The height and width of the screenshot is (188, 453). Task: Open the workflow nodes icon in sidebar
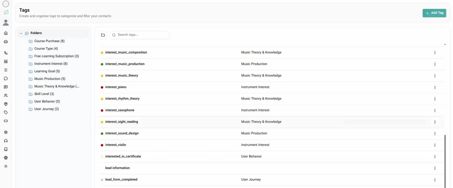point(6,53)
